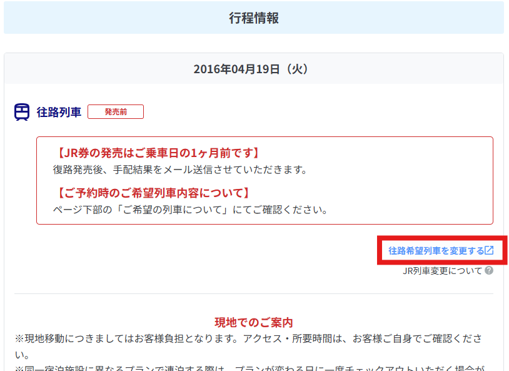This screenshot has height=371, width=509.
Task: Click the train icon beside 往路列車
Action: 22,112
